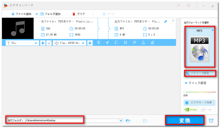Open the rotate tool in edit toolbar
The height and width of the screenshot is (128, 220).
(x=116, y=43)
